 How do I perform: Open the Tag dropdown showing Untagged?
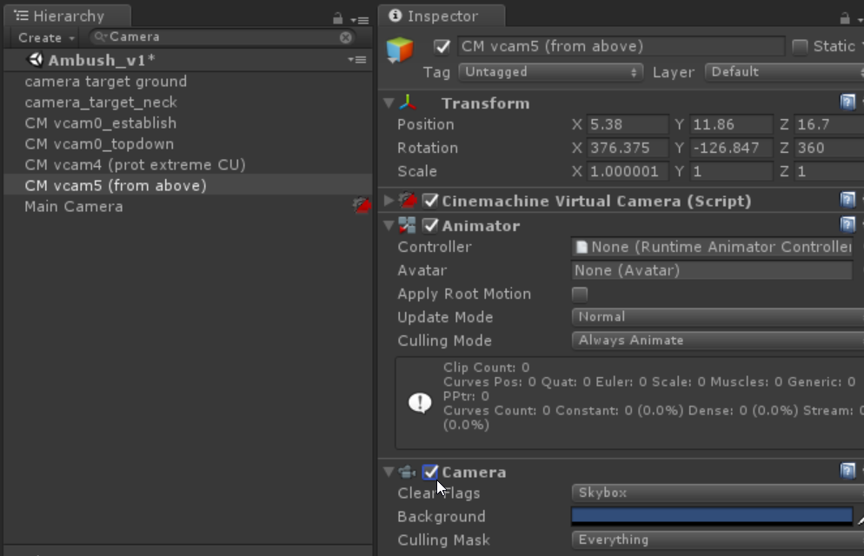[550, 72]
